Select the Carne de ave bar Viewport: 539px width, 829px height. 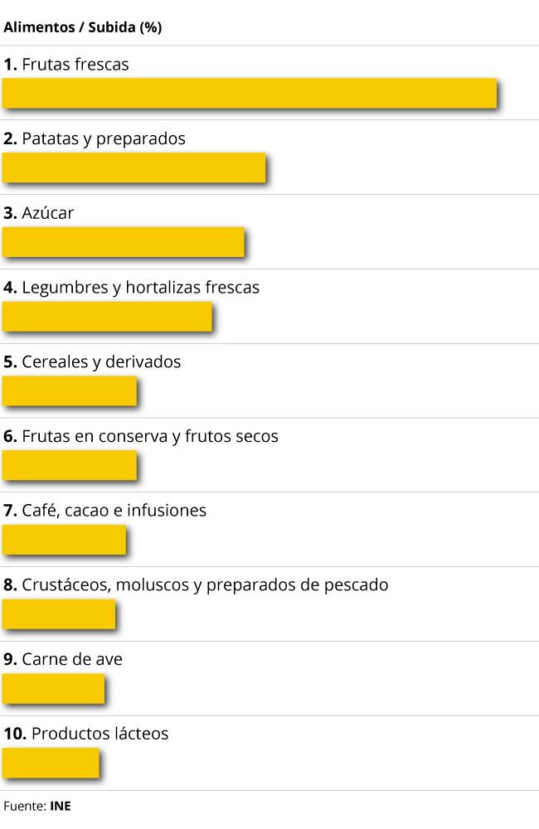53,689
